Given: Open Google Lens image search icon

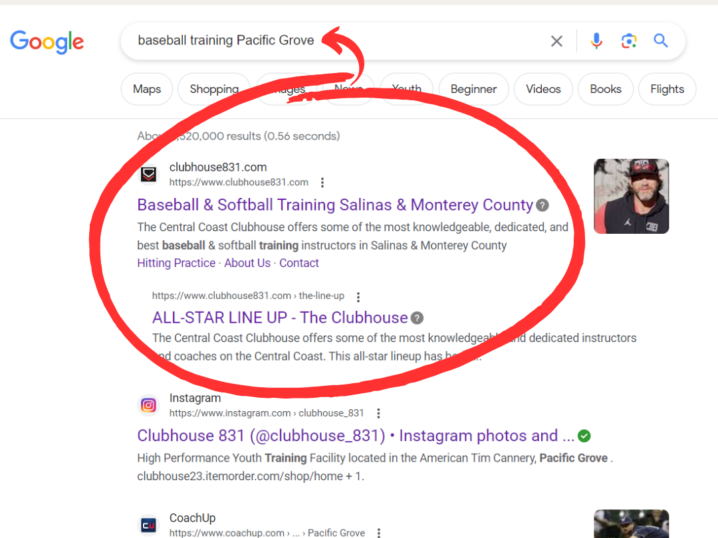Looking at the screenshot, I should pyautogui.click(x=629, y=41).
